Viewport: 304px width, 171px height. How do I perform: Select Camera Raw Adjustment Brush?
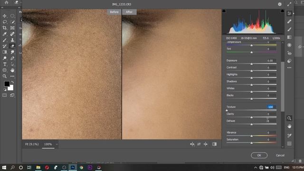tap(289, 29)
